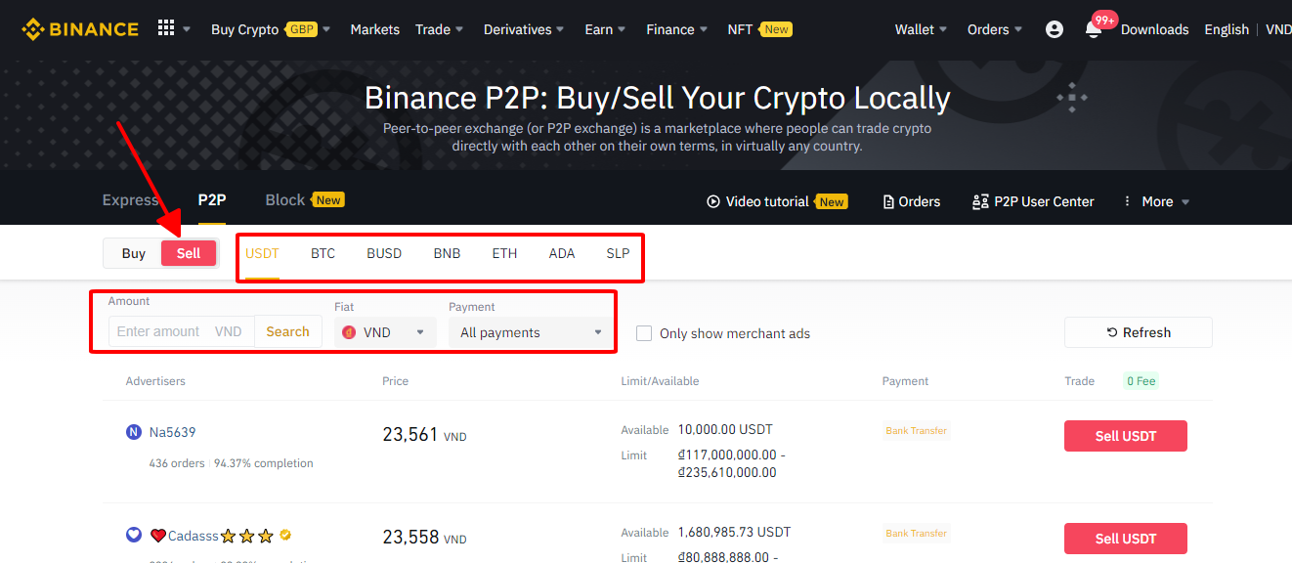Switch to the Buy toggle
Image resolution: width=1292 pixels, height=563 pixels.
click(x=134, y=253)
